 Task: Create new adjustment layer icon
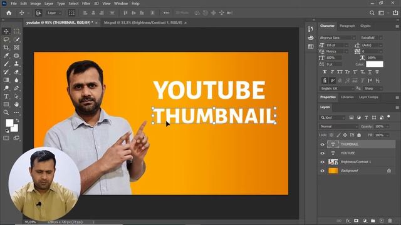[365, 221]
